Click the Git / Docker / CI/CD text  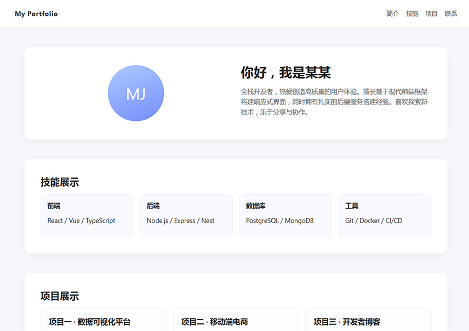click(x=373, y=221)
